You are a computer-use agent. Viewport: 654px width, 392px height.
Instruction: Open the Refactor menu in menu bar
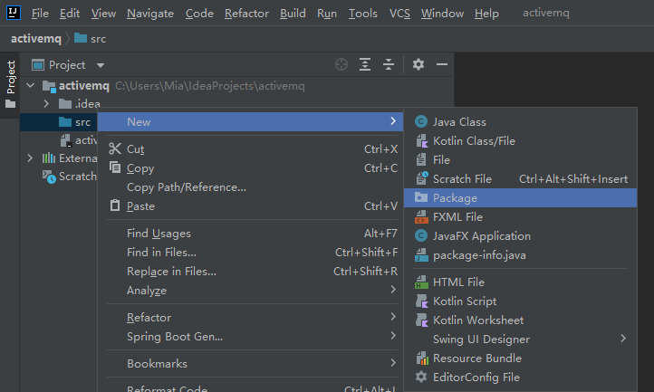click(x=246, y=14)
